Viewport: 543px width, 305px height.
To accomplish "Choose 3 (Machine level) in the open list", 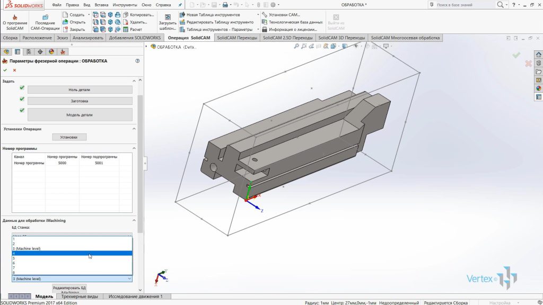I will click(x=72, y=249).
